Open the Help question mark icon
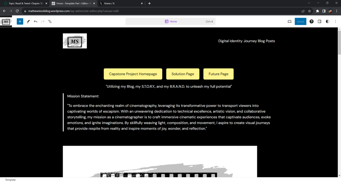This screenshot has width=341, height=182. pyautogui.click(x=311, y=21)
